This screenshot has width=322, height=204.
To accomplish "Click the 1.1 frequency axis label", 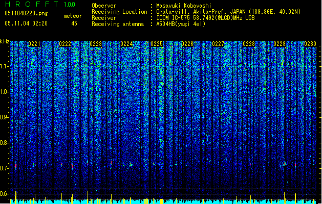I will click(x=4, y=66).
